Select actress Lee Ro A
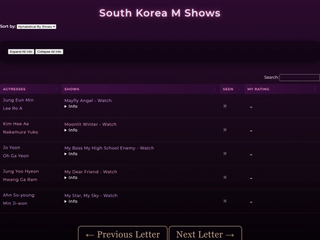The width and height of the screenshot is (320, 240). coord(12,108)
